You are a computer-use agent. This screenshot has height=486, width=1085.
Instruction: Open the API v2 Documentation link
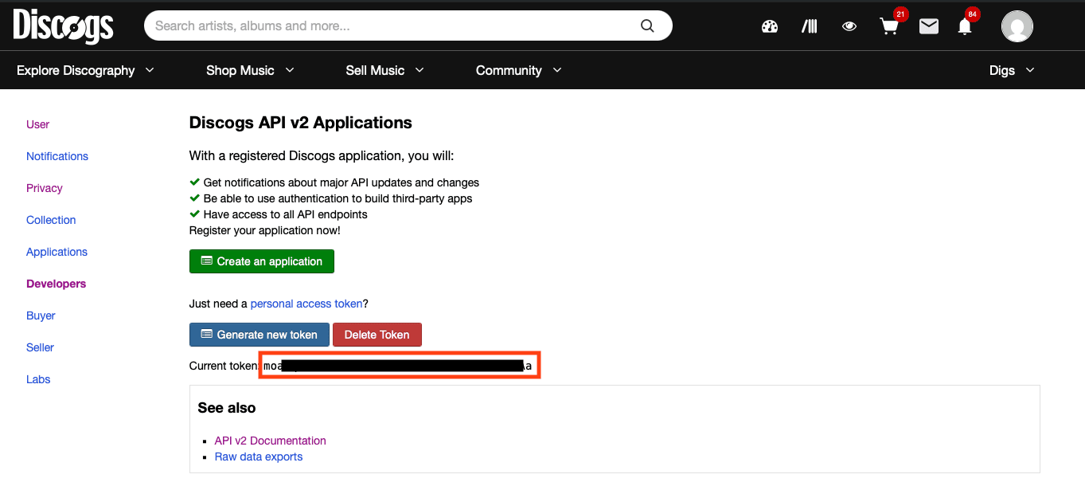pyautogui.click(x=270, y=440)
